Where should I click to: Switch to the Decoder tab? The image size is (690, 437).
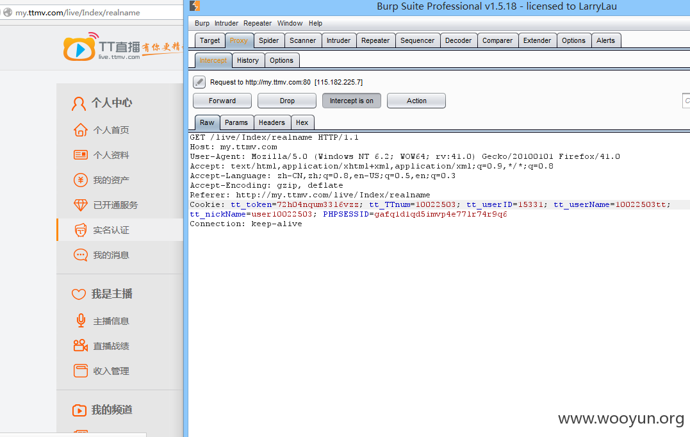pos(458,40)
